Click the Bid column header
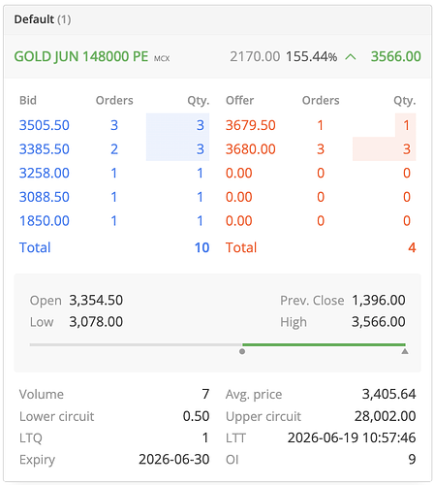Screen dimensions: 434x485 click(28, 100)
